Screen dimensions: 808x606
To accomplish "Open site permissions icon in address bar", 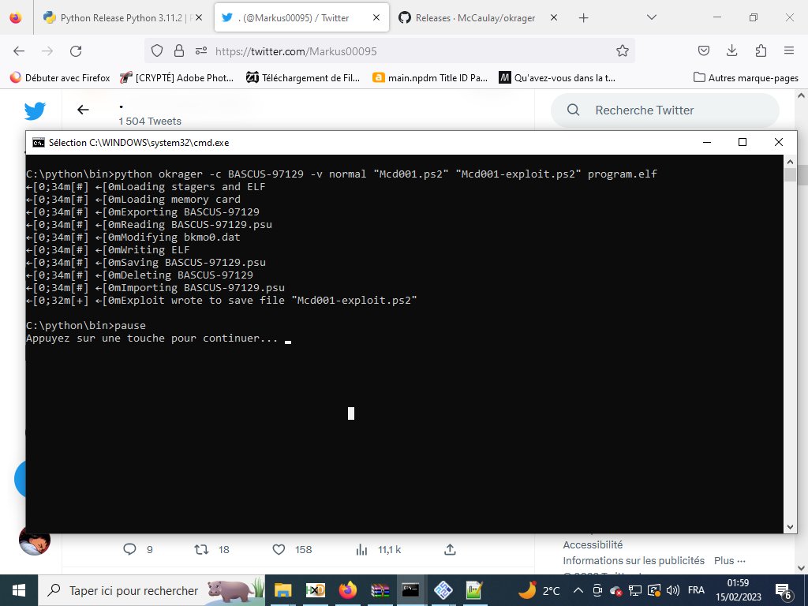I will [201, 51].
